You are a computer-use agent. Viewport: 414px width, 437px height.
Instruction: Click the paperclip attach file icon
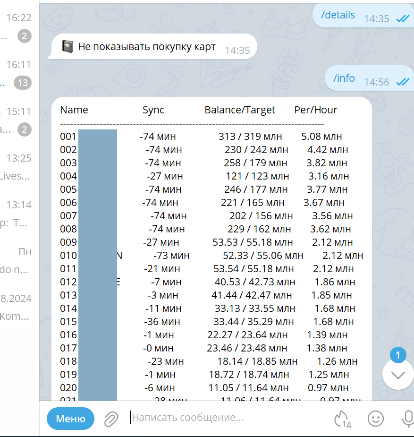[111, 419]
